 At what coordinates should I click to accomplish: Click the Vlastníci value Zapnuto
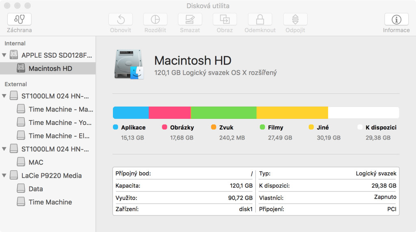tap(385, 197)
